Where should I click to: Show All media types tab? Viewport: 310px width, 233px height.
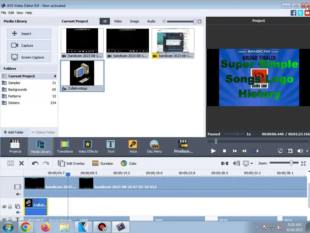click(x=104, y=21)
